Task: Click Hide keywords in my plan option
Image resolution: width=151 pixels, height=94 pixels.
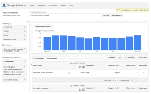Action: [x=12, y=74]
